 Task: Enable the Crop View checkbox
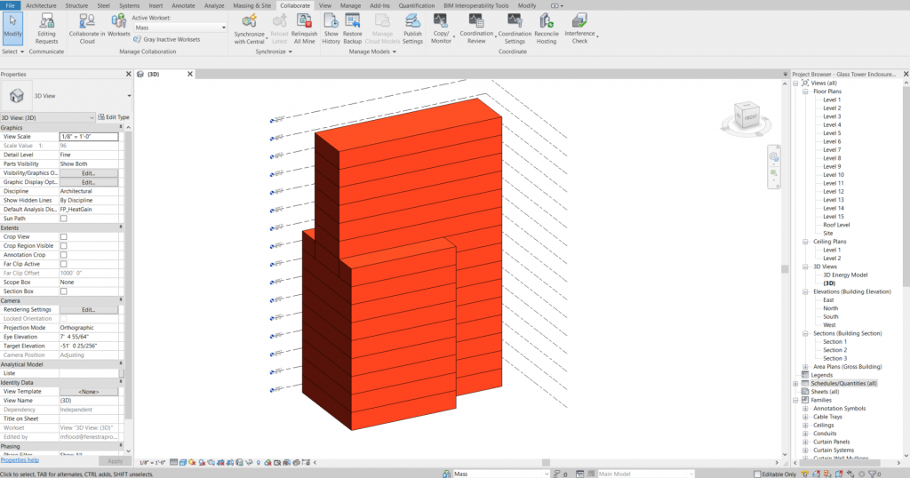coord(64,236)
